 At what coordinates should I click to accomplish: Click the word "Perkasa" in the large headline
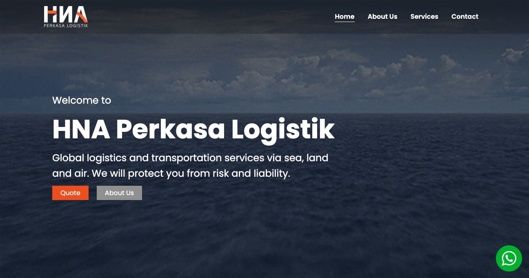click(171, 130)
